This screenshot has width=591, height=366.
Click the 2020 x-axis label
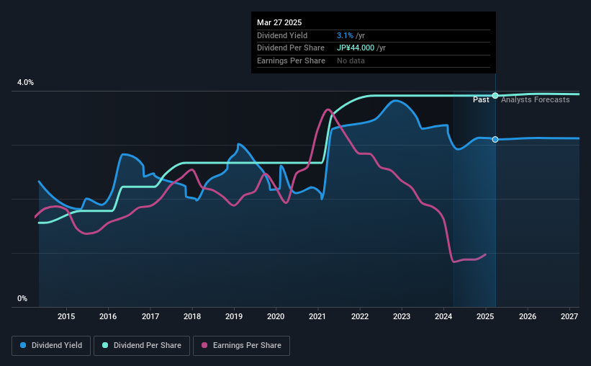coord(276,316)
